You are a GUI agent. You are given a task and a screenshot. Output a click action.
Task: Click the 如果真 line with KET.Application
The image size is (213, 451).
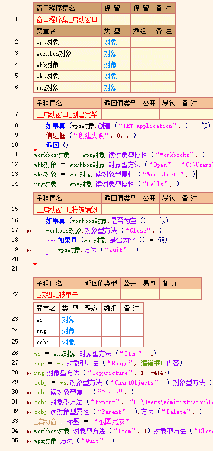tap(129, 126)
